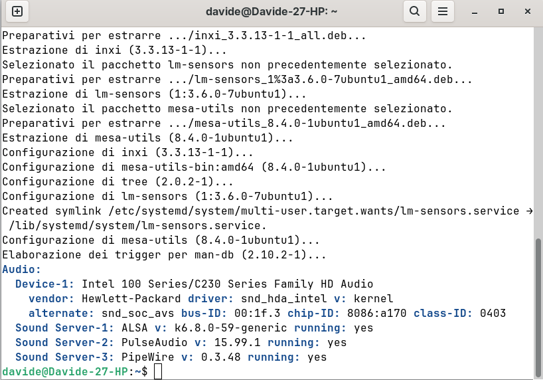Image resolution: width=543 pixels, height=380 pixels.
Task: Click the class-ID value '0403'
Action: 493,313
